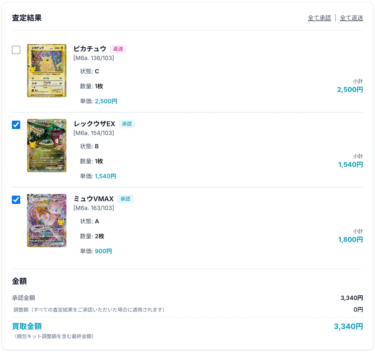The image size is (375, 352).
Task: Click the 承認 badge next to ミュウVMAX
Action: (x=125, y=199)
